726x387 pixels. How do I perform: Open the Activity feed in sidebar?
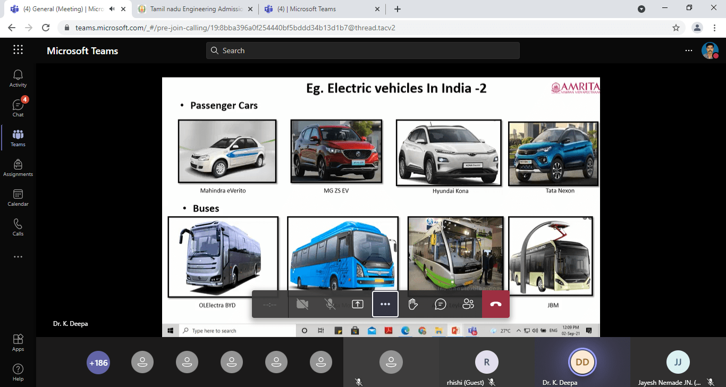(18, 78)
